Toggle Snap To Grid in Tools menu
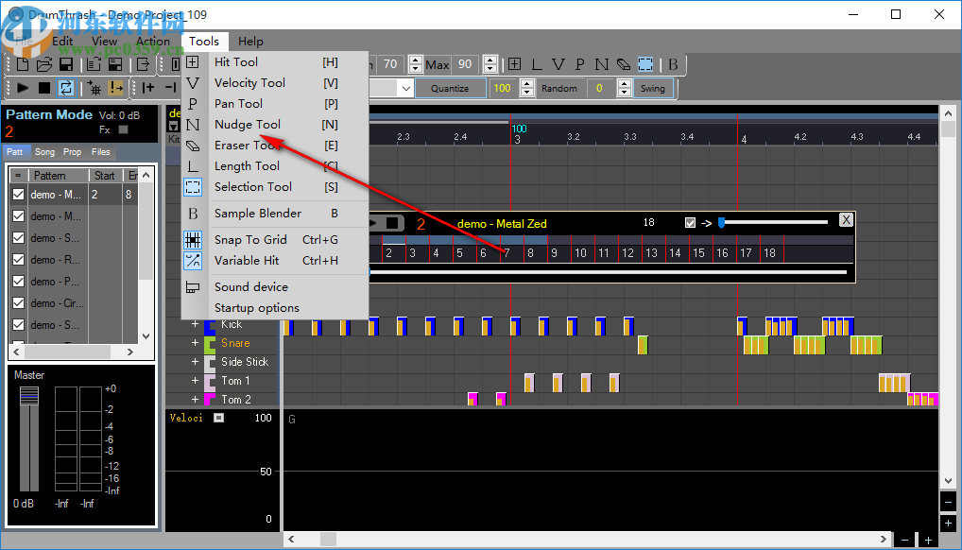The image size is (962, 550). pos(249,240)
